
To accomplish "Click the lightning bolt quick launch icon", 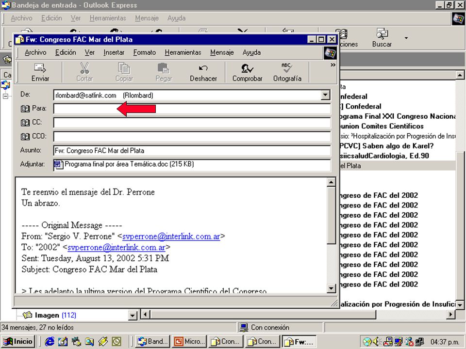I will [103, 342].
